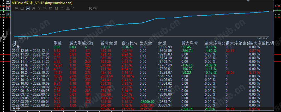This screenshot has height=112, width=281.
Task: Click the -32.45 floating loss value
Action: tap(186, 47)
